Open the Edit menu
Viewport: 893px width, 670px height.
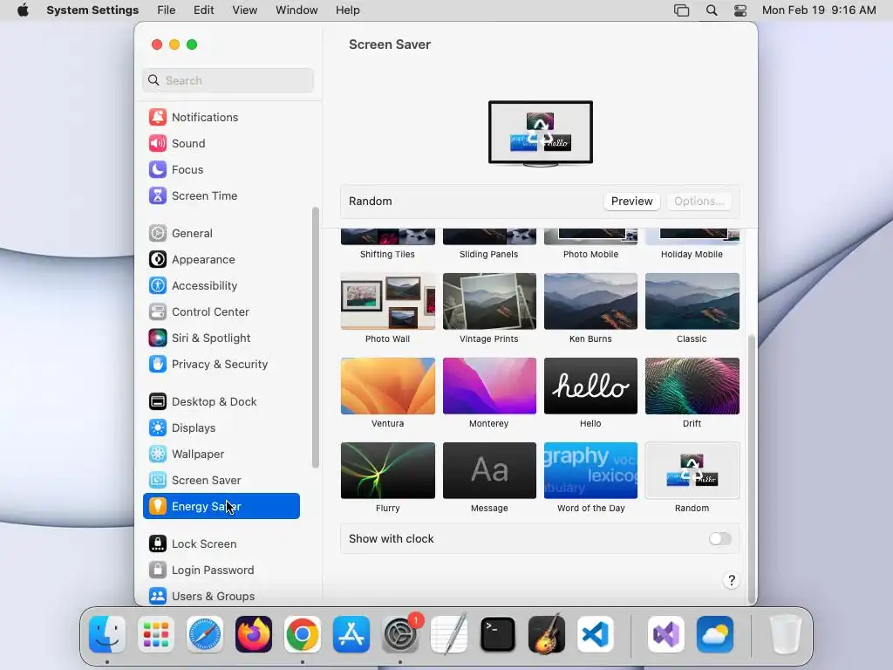[x=203, y=10]
